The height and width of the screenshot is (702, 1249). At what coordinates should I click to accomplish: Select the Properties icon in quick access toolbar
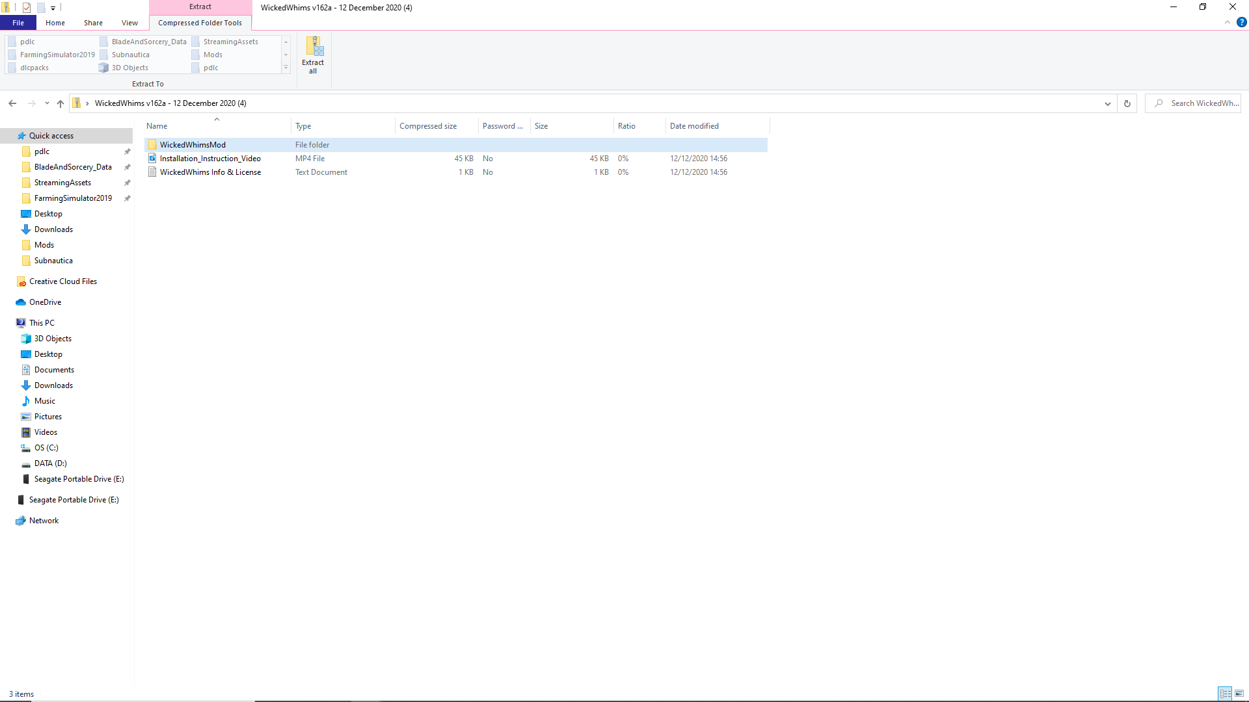pos(27,8)
